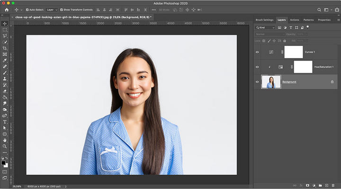Click the foreground color swatch
The image size is (341, 189).
click(3, 163)
